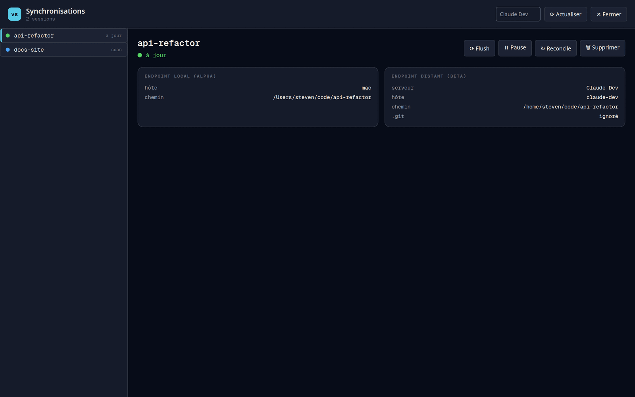Click the remote path /home/steven/code/api-refactor

point(570,107)
